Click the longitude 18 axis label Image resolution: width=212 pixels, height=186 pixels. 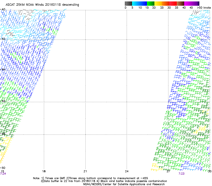[x=44, y=171]
